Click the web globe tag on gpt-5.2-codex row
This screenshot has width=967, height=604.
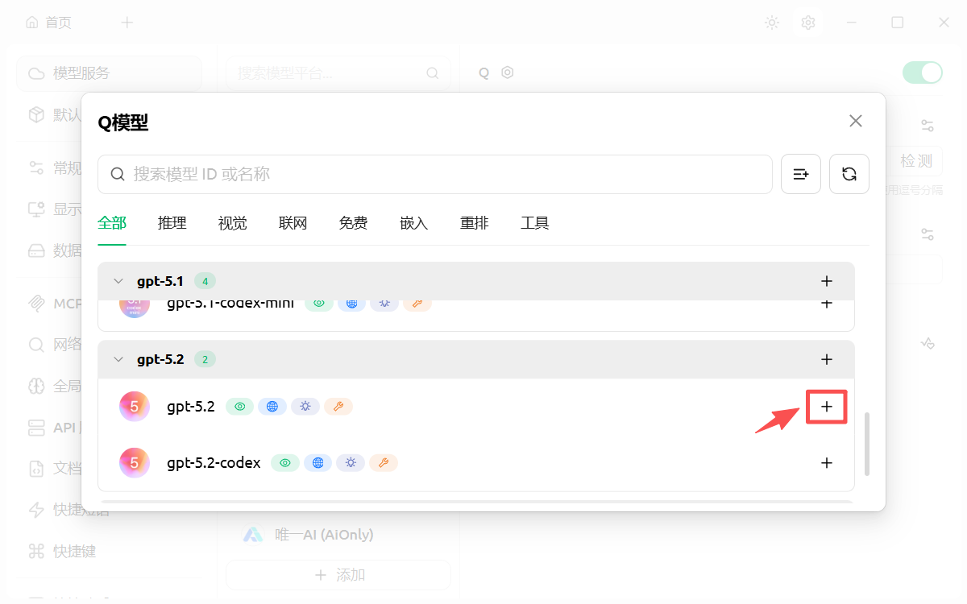318,463
